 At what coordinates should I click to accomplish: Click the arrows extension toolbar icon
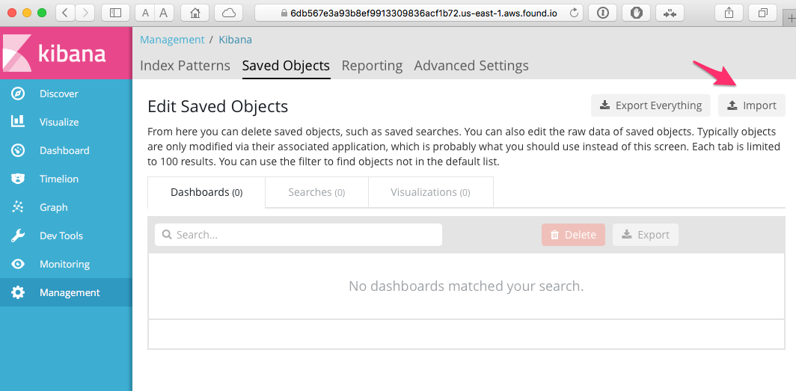670,13
